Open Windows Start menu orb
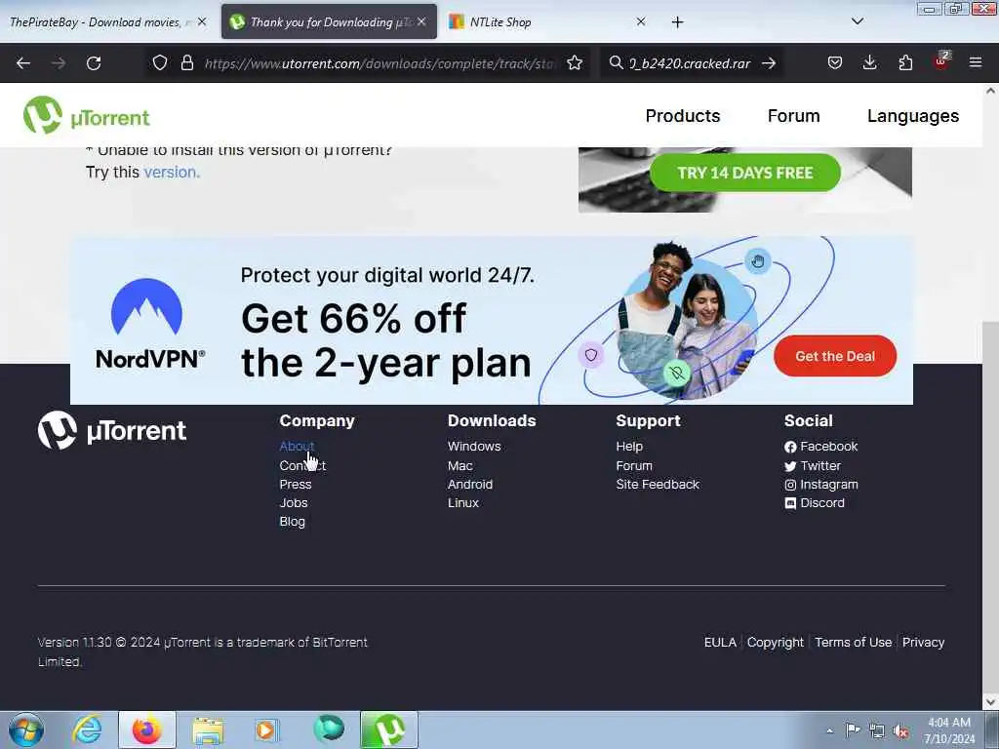The image size is (999, 749). coord(26,729)
